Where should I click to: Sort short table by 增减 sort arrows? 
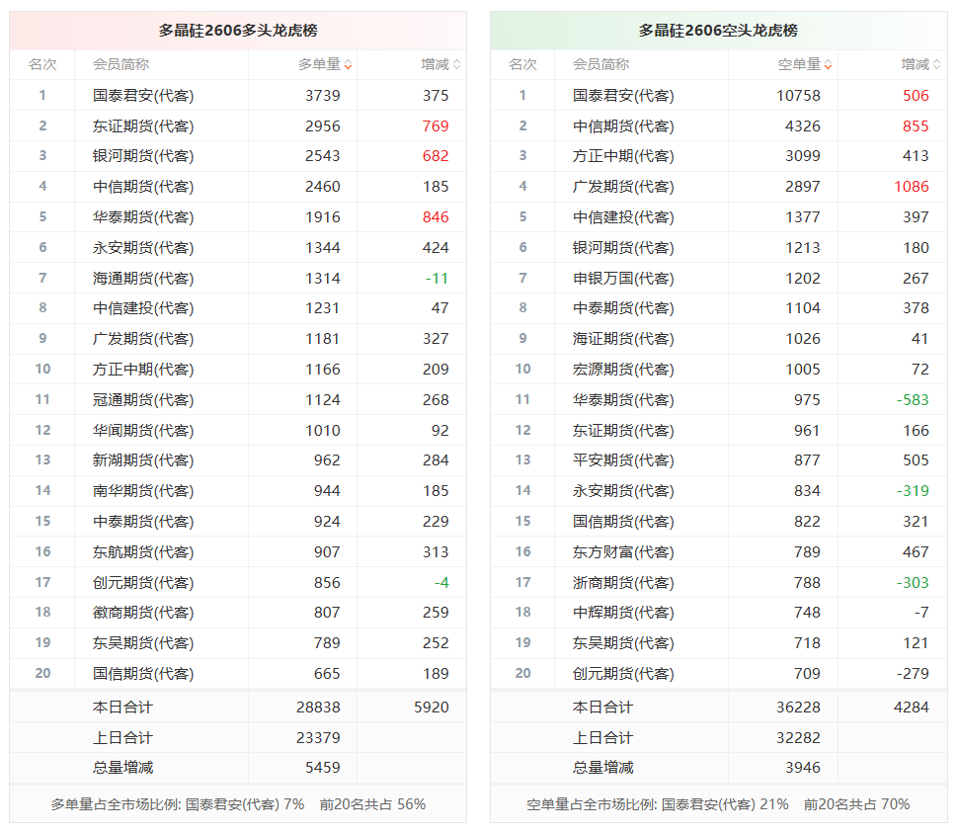937,64
